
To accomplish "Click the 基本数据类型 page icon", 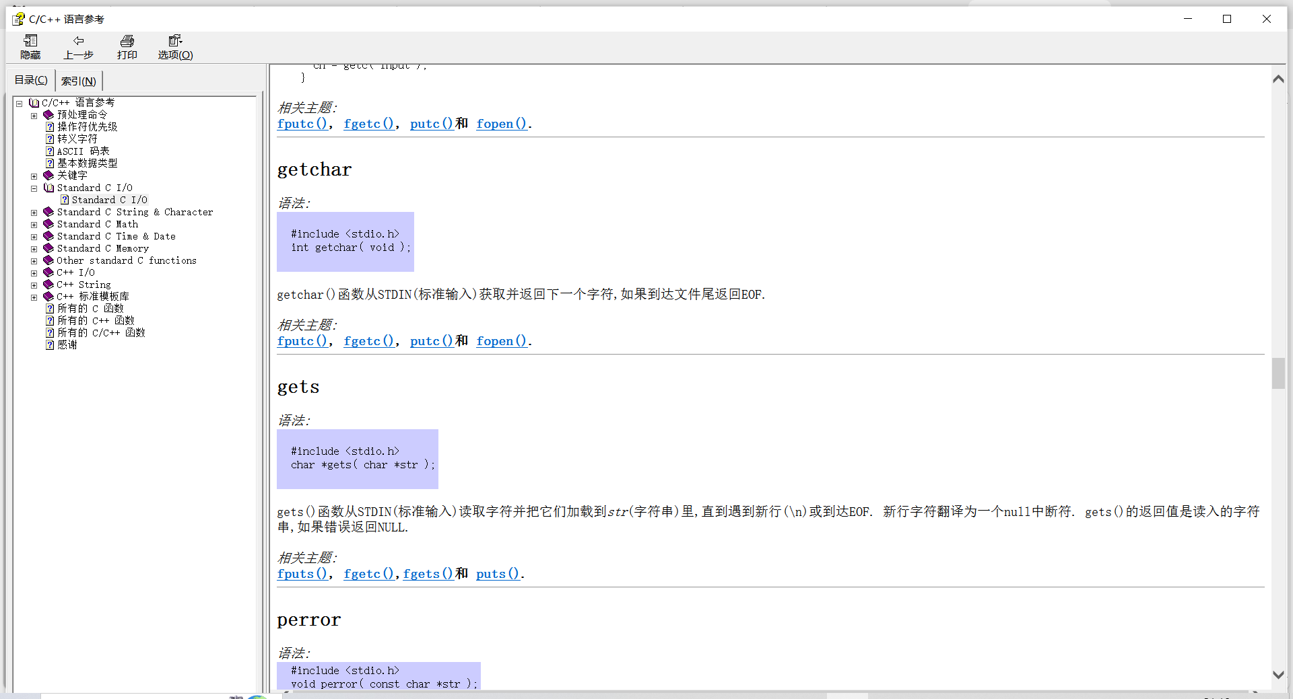I will coord(50,163).
